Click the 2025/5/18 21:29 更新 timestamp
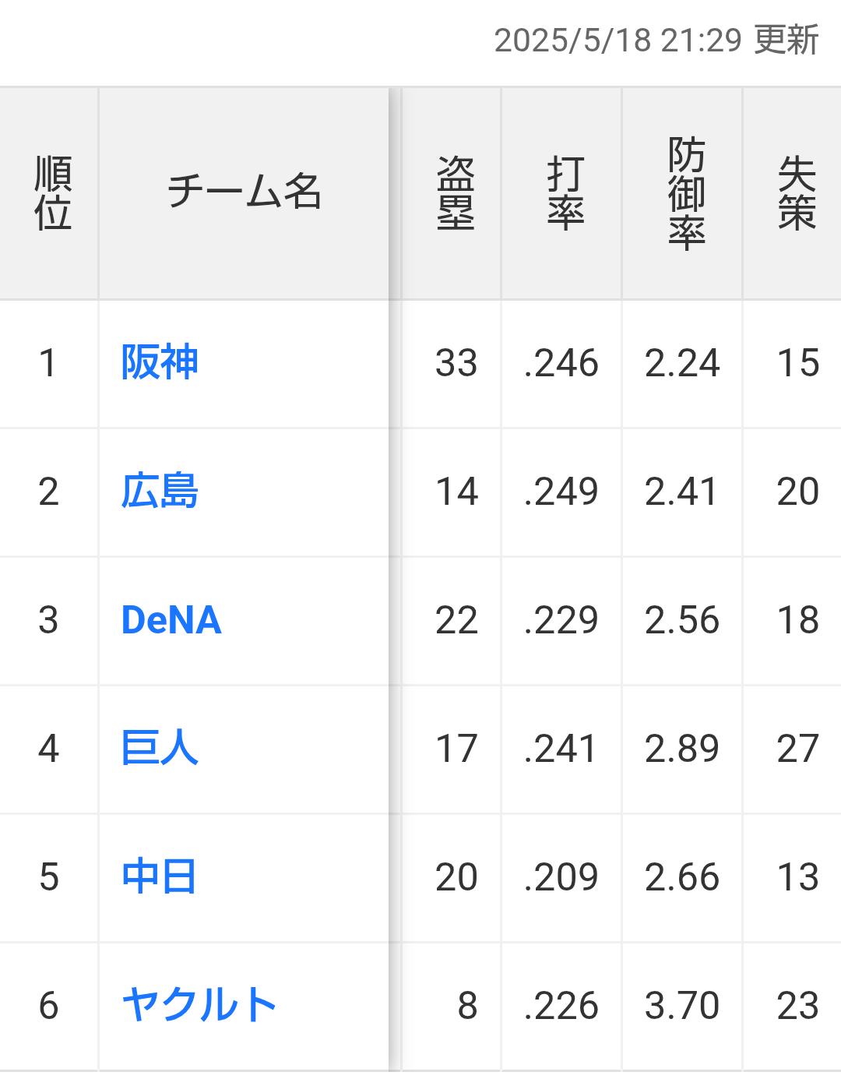The image size is (841, 1086). pos(656,40)
